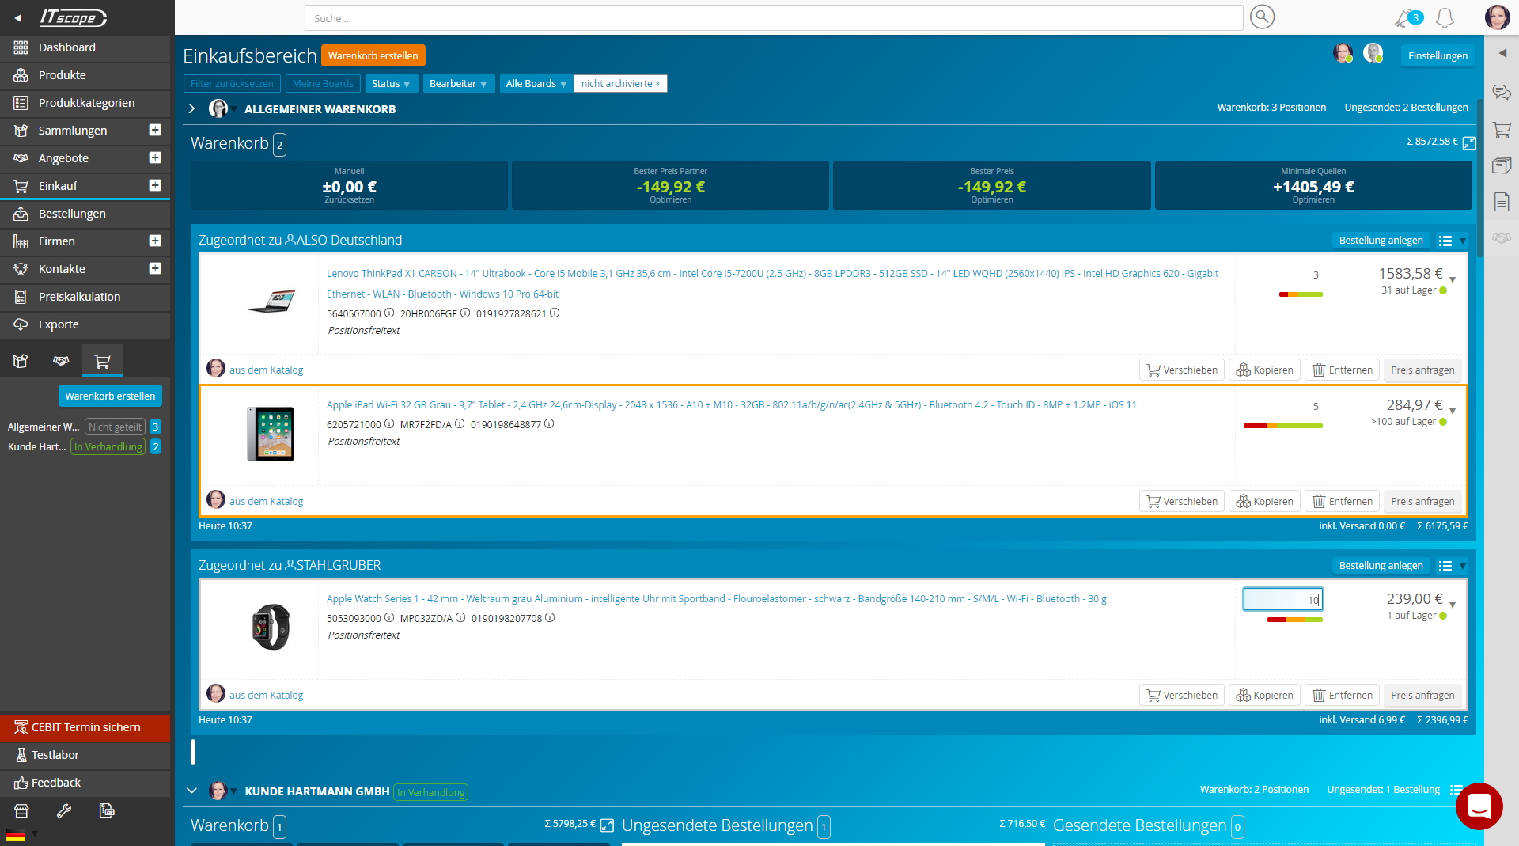Expand the Allgemeiner Warenkorb section chevron
This screenshot has height=846, width=1519.
[x=191, y=108]
